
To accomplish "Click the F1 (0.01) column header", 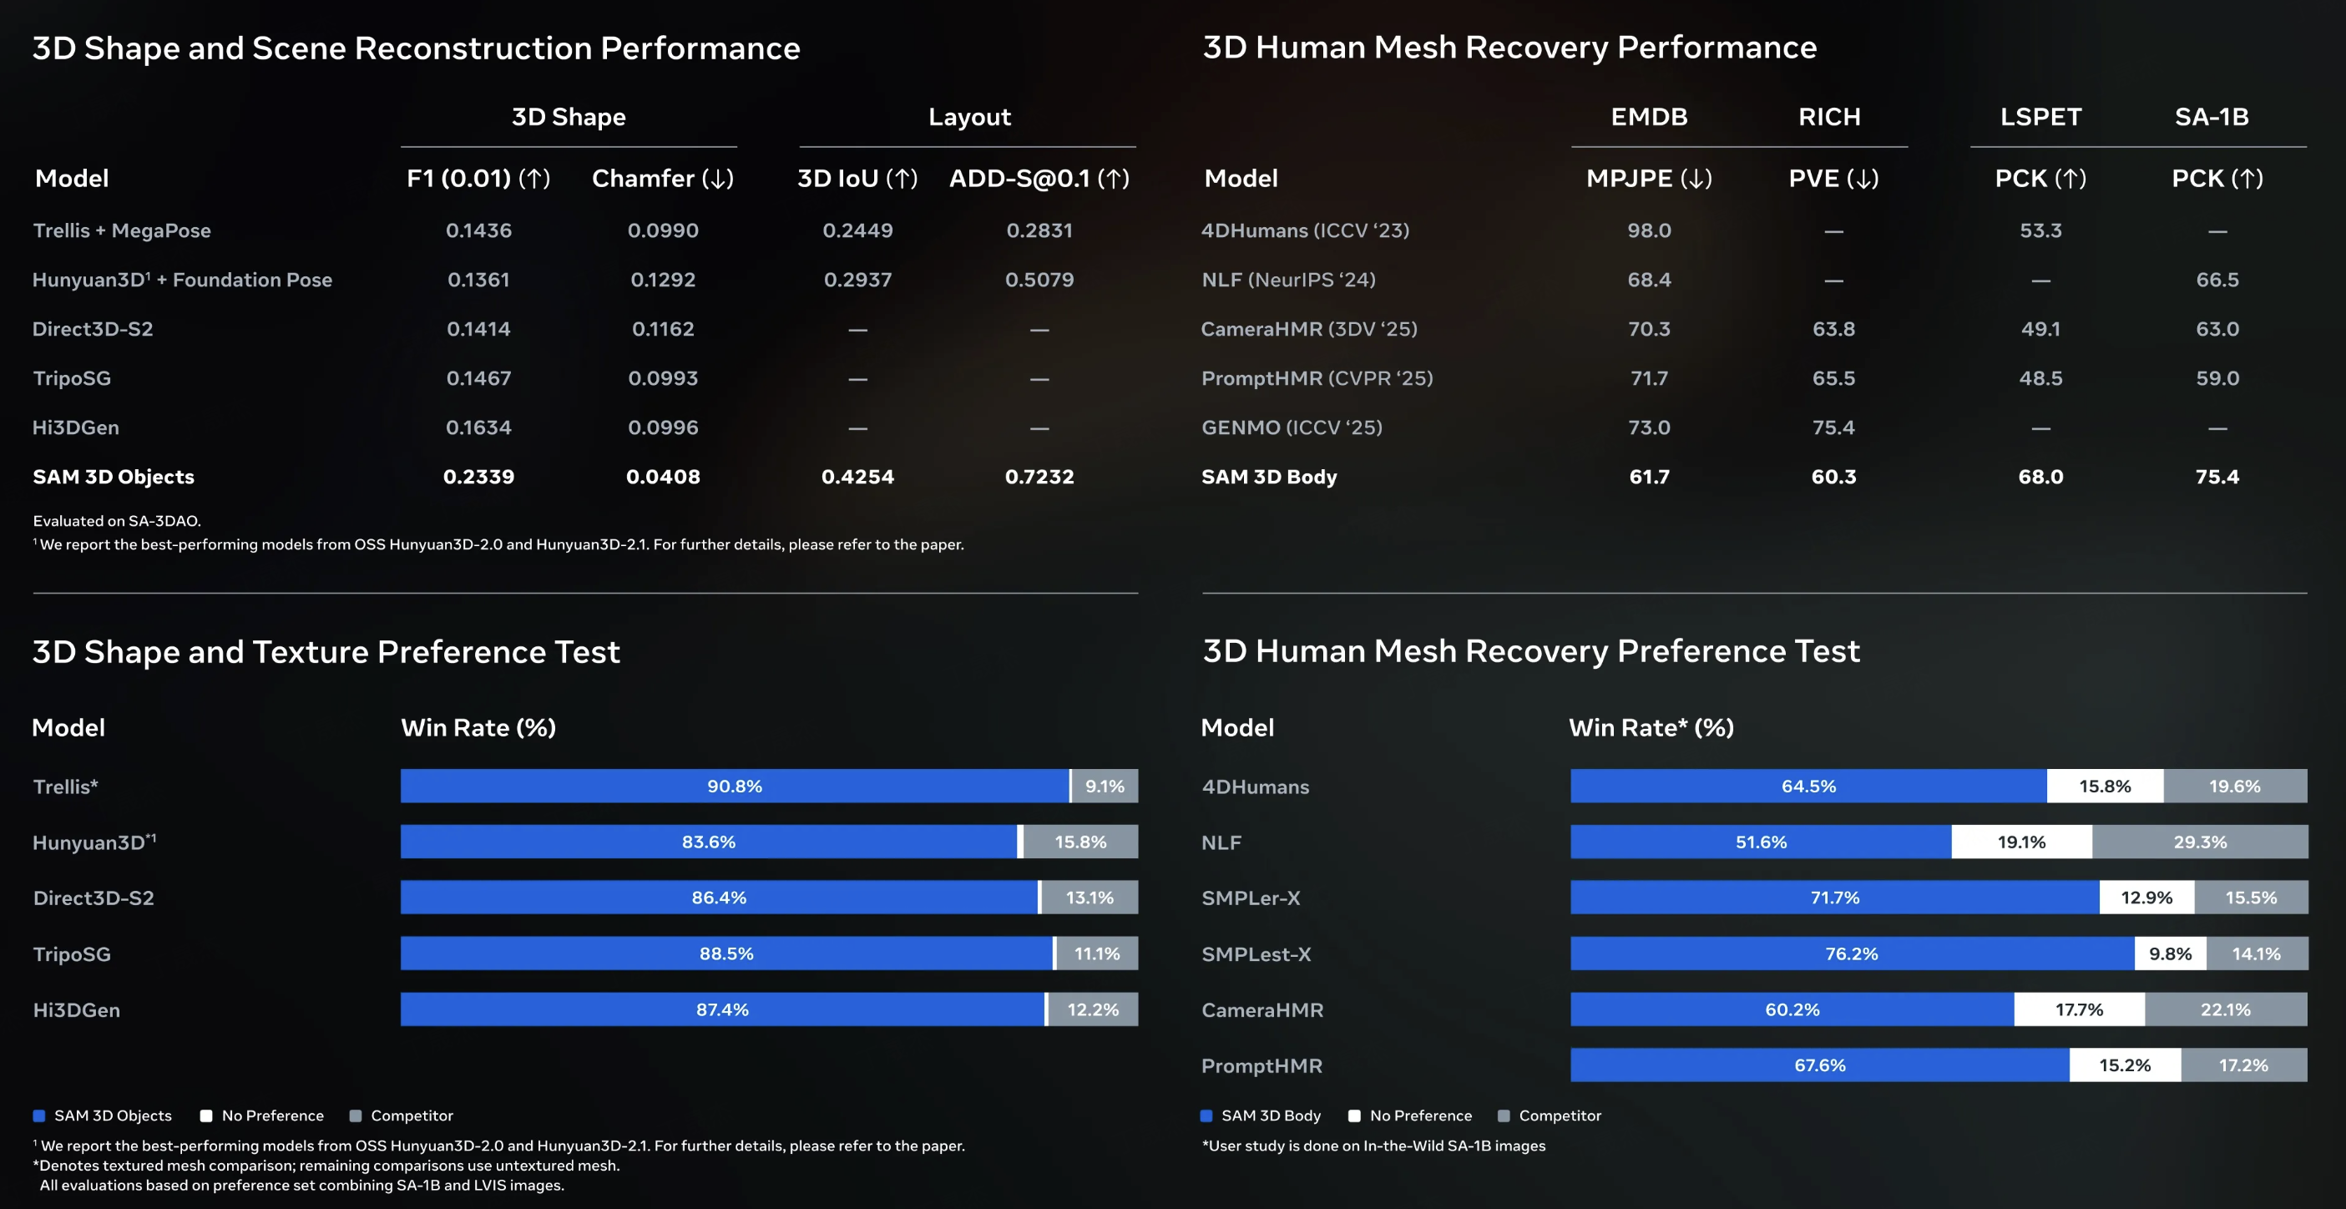I will pyautogui.click(x=478, y=179).
